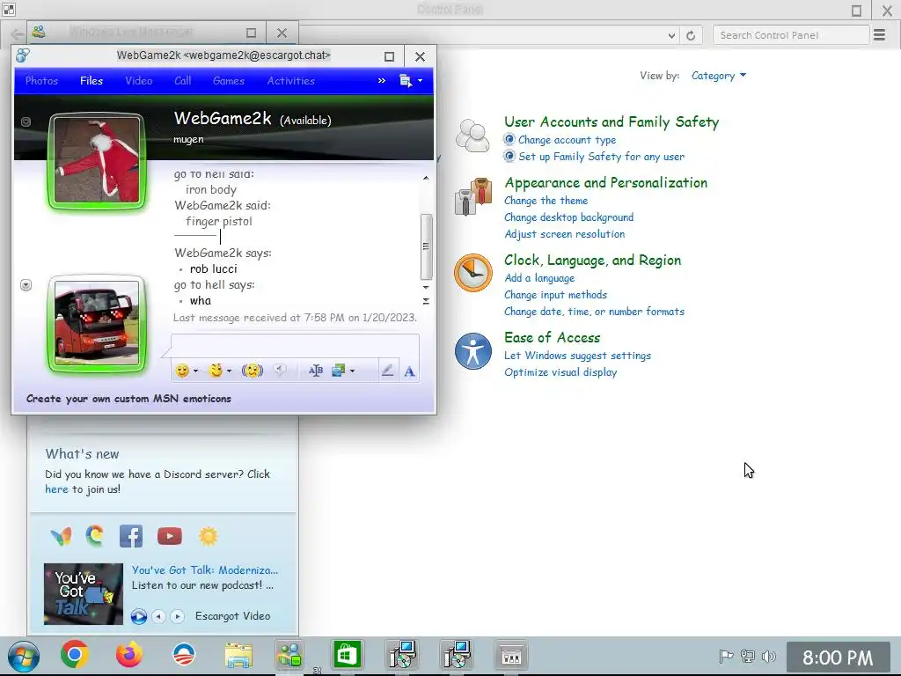The image size is (901, 676).
Task: Collapse WebGame2k's display picture with its arrow
Action: (x=26, y=121)
